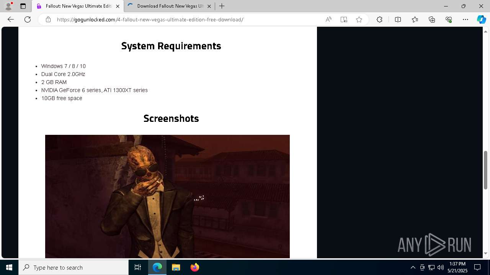Minimize the Edge window
Screen dimensions: 490x275
click(446, 6)
